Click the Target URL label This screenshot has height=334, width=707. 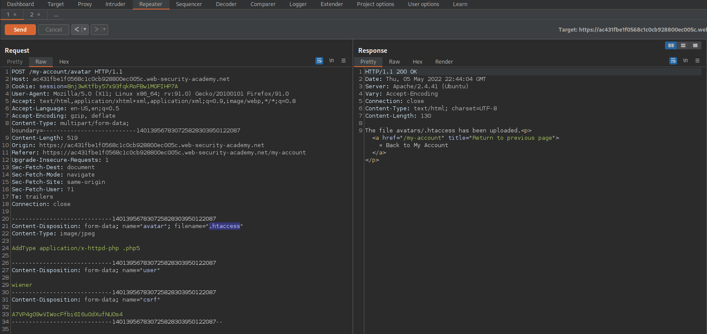coord(633,29)
